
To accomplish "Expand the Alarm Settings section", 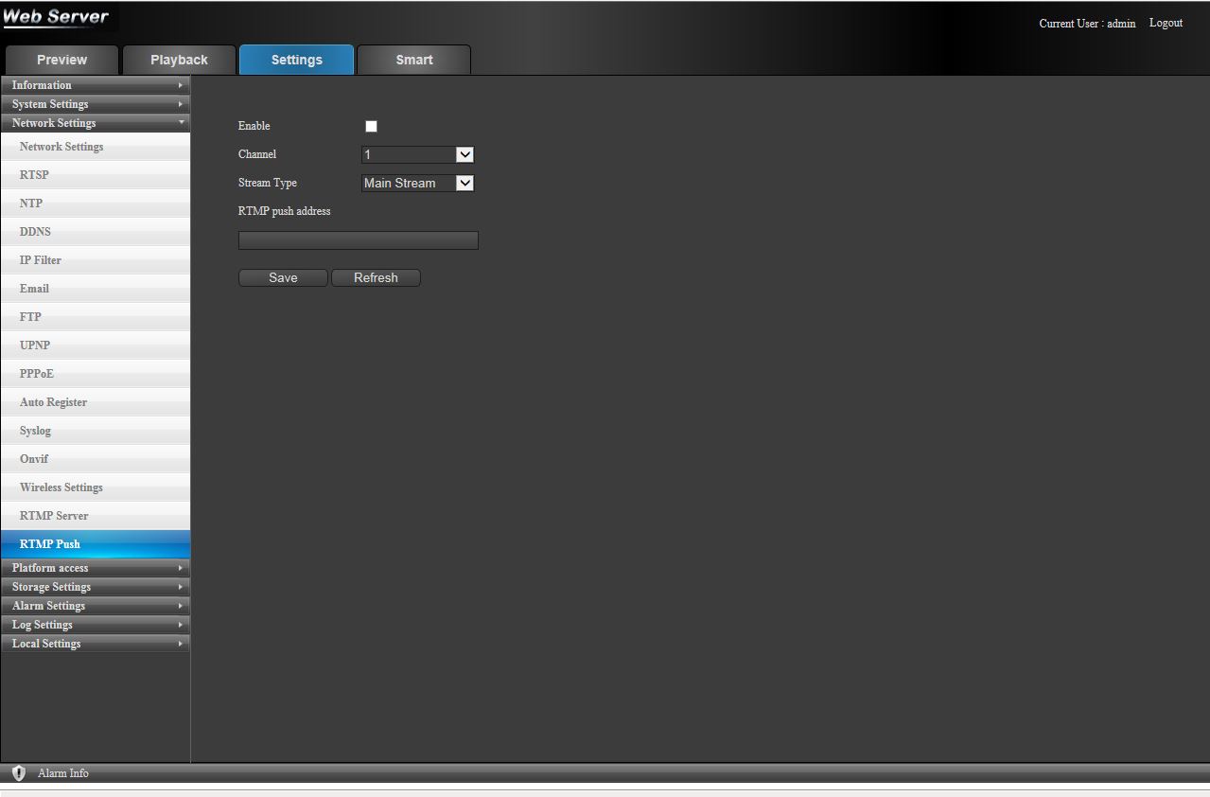I will (95, 606).
